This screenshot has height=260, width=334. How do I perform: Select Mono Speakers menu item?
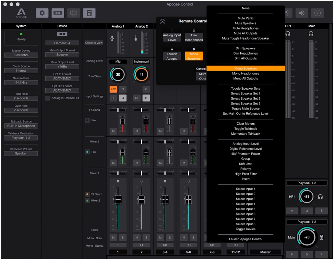point(245,68)
